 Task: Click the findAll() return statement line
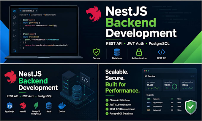(41, 25)
